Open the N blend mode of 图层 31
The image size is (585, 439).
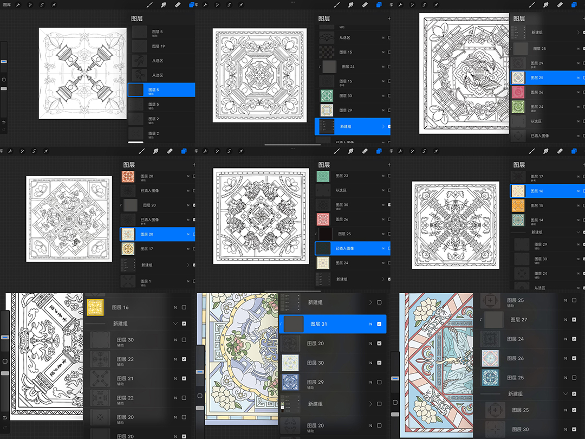(x=370, y=324)
